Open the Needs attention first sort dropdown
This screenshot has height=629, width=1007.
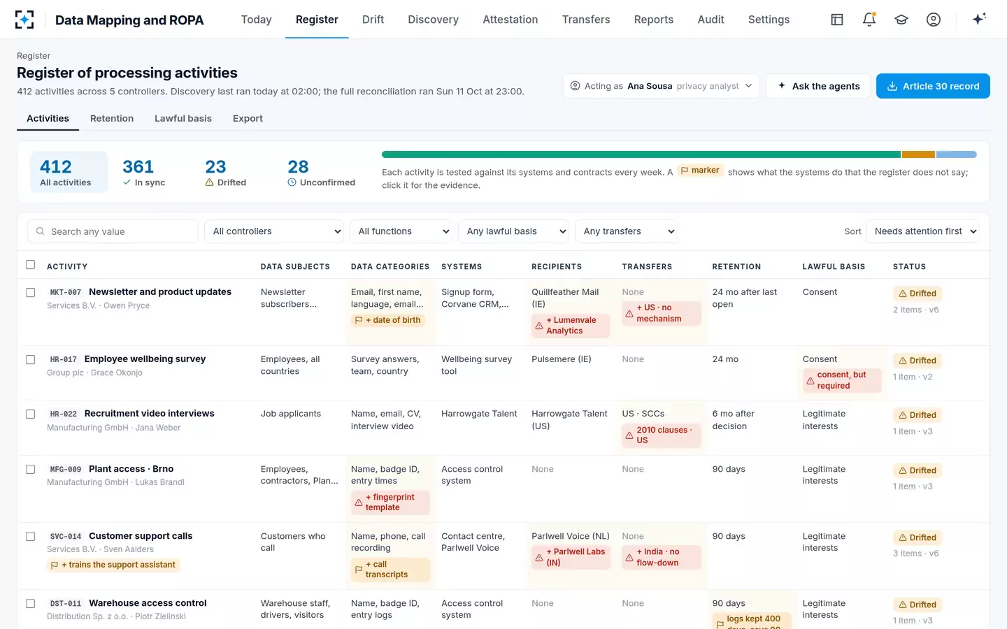[922, 231]
